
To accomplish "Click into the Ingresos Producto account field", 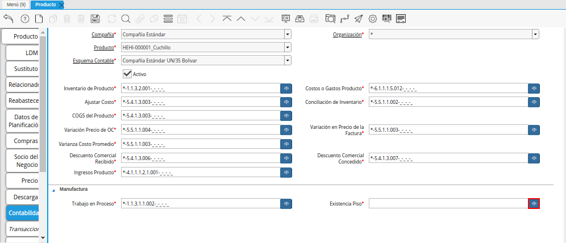I will tap(201, 173).
